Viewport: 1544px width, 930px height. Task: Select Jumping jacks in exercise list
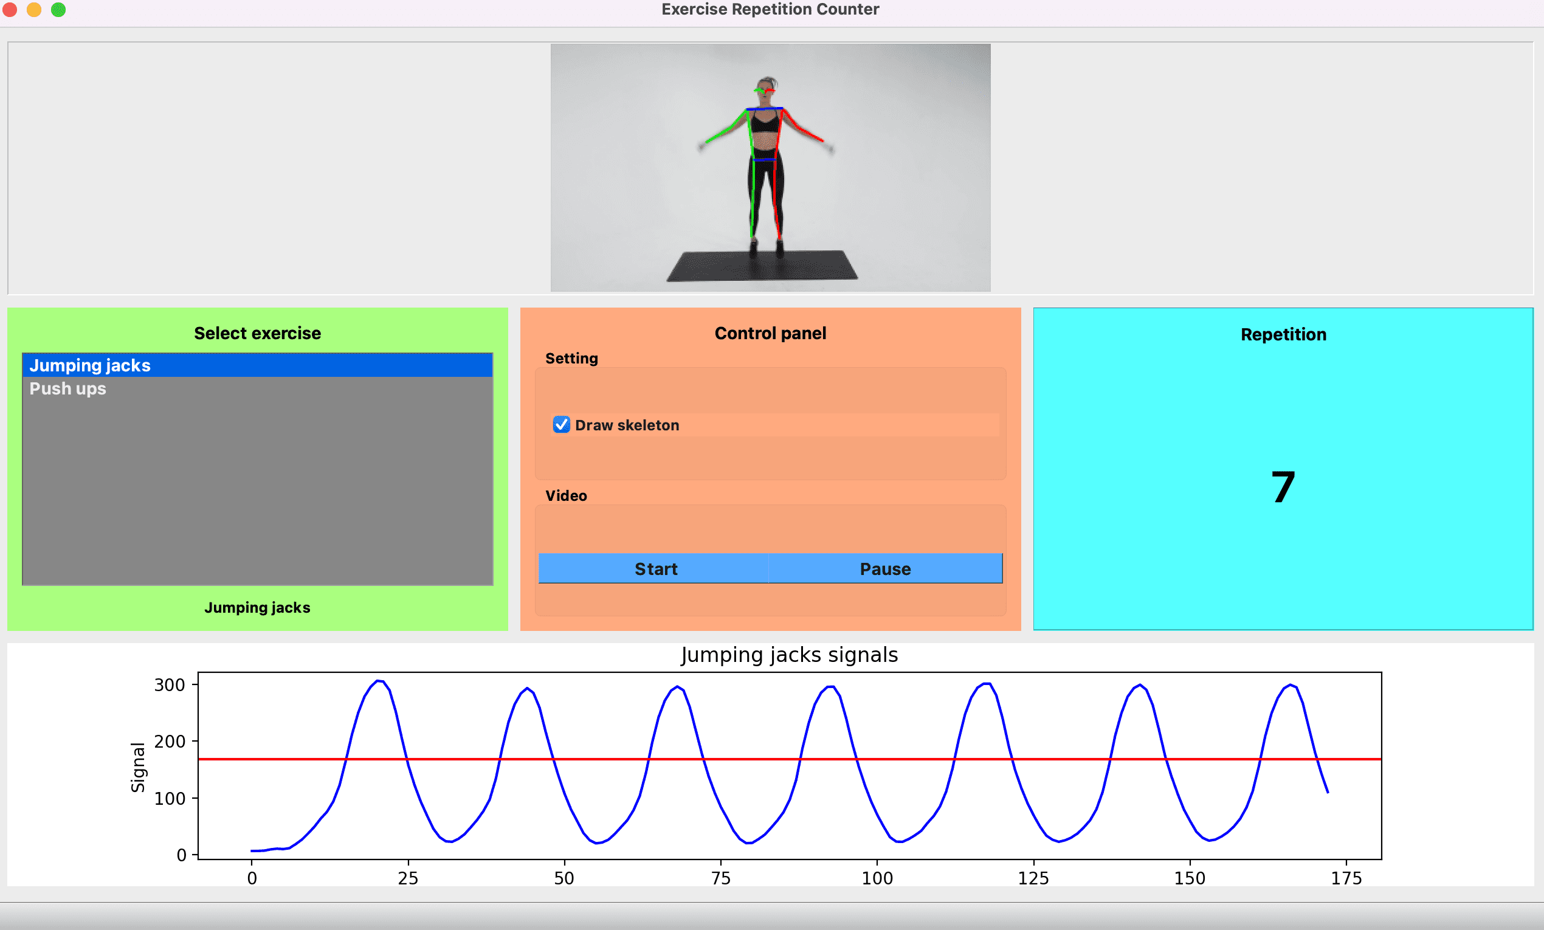pyautogui.click(x=90, y=365)
